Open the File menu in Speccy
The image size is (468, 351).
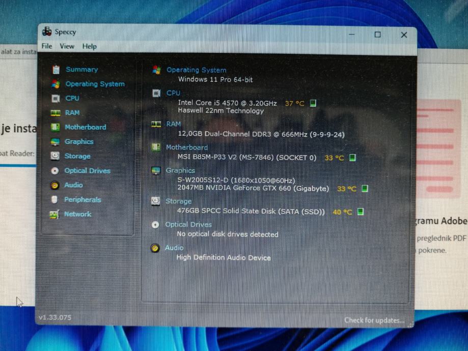point(47,46)
